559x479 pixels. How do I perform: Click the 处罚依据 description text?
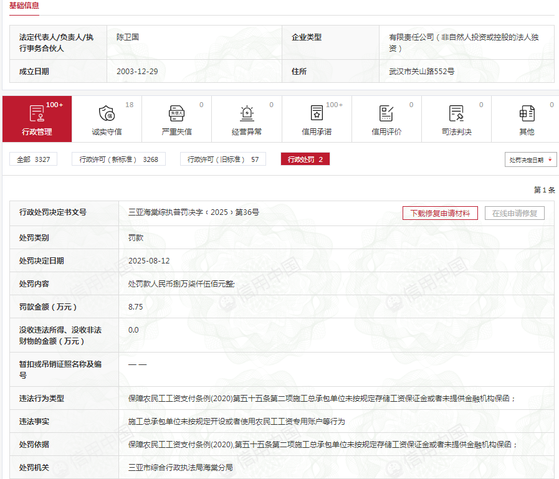click(323, 444)
